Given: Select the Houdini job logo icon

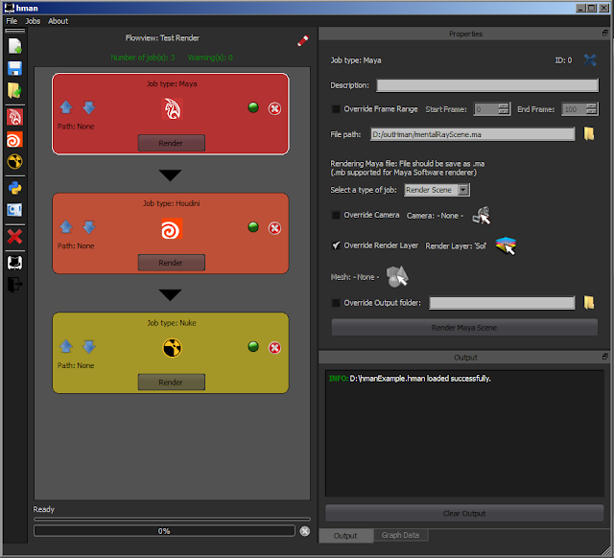Looking at the screenshot, I should (x=172, y=229).
